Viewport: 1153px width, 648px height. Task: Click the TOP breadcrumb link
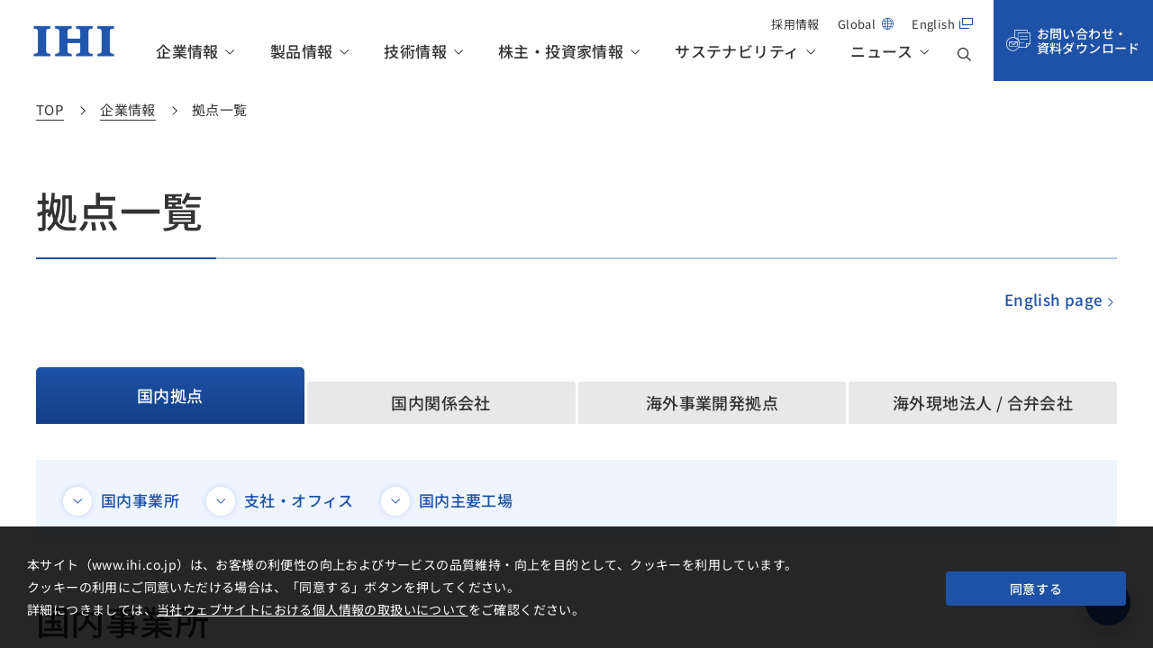click(50, 111)
